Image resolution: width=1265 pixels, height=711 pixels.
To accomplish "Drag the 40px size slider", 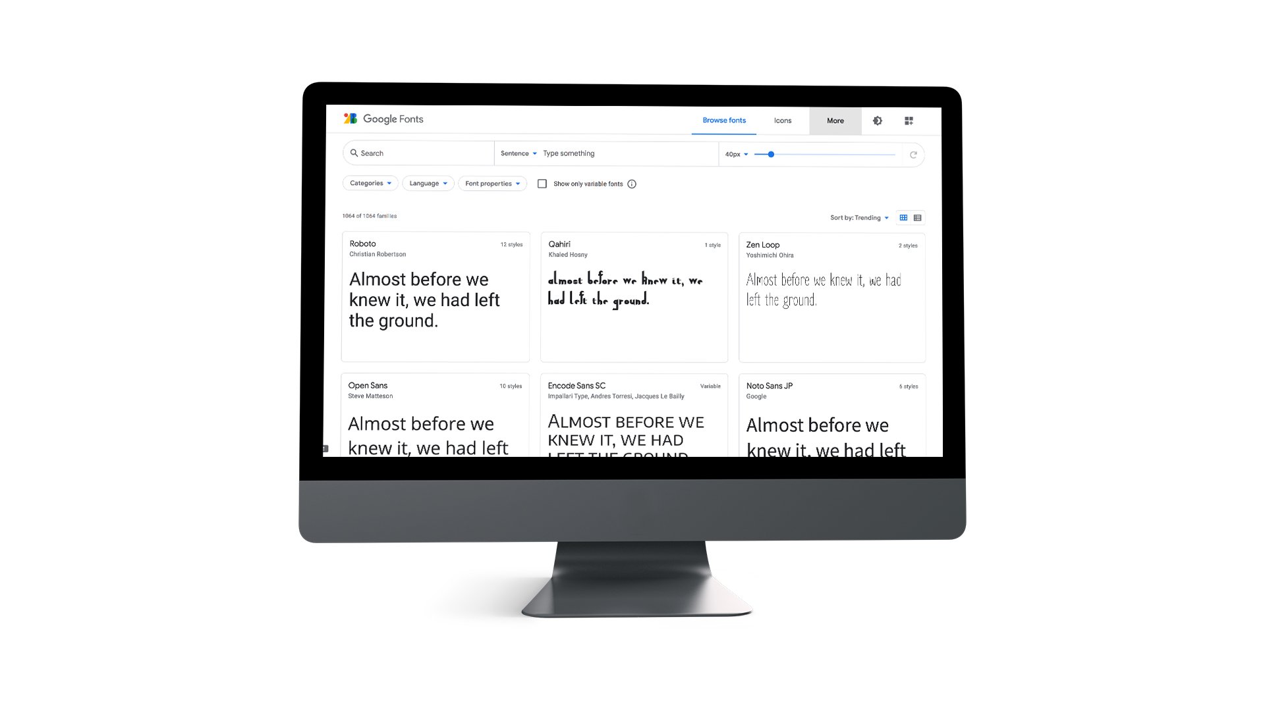I will click(x=770, y=153).
